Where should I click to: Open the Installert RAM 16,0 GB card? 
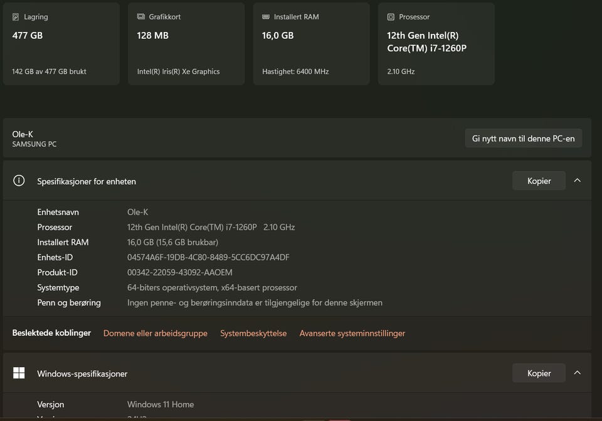point(312,44)
